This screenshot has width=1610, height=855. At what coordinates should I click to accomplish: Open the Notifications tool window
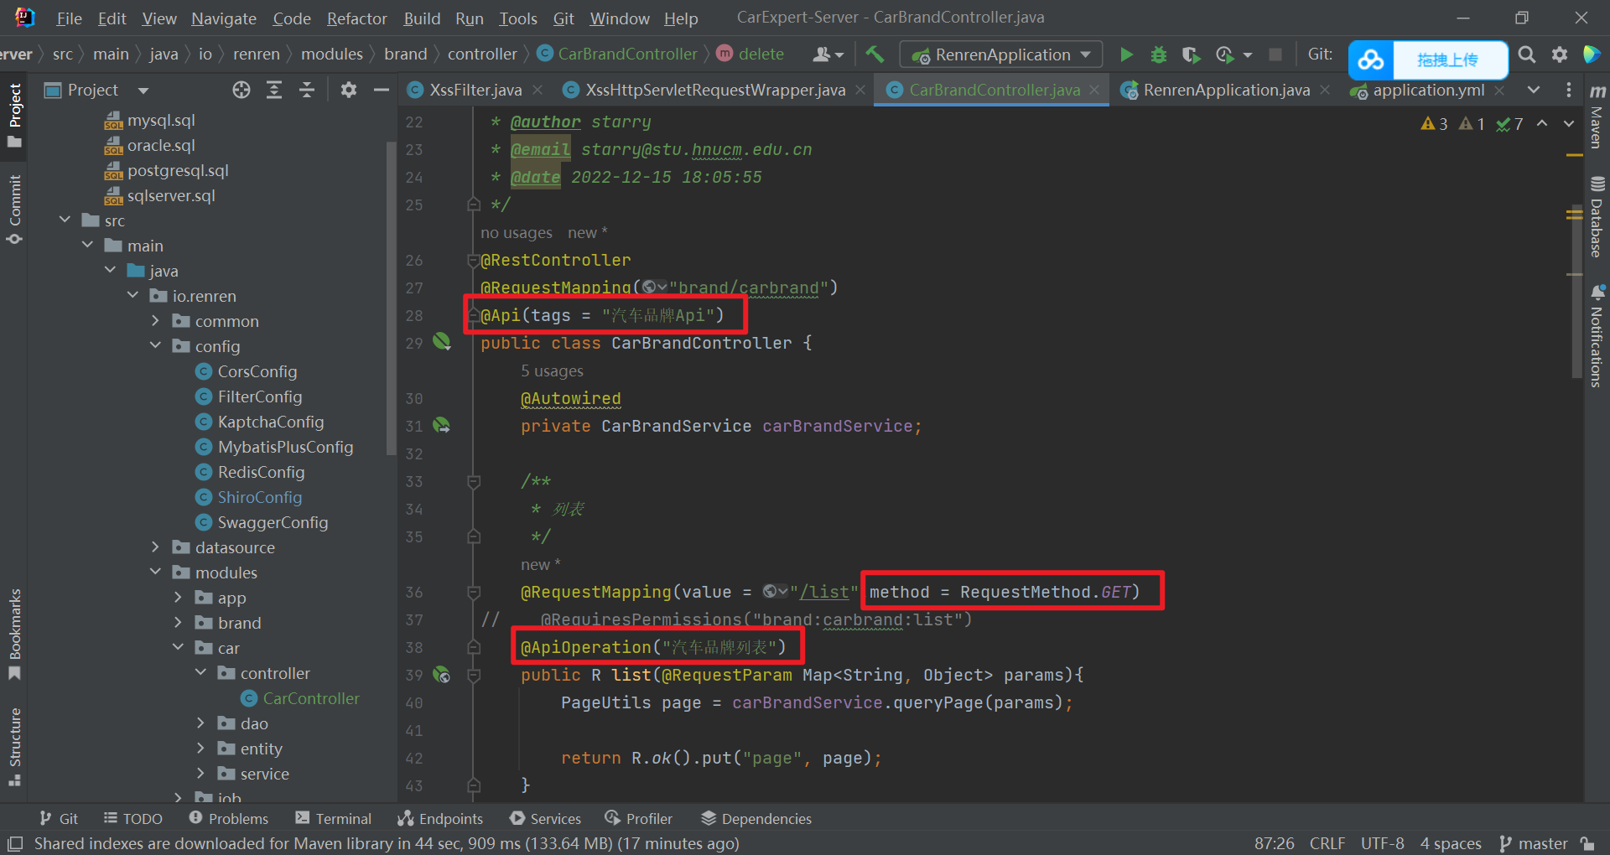pyautogui.click(x=1597, y=336)
